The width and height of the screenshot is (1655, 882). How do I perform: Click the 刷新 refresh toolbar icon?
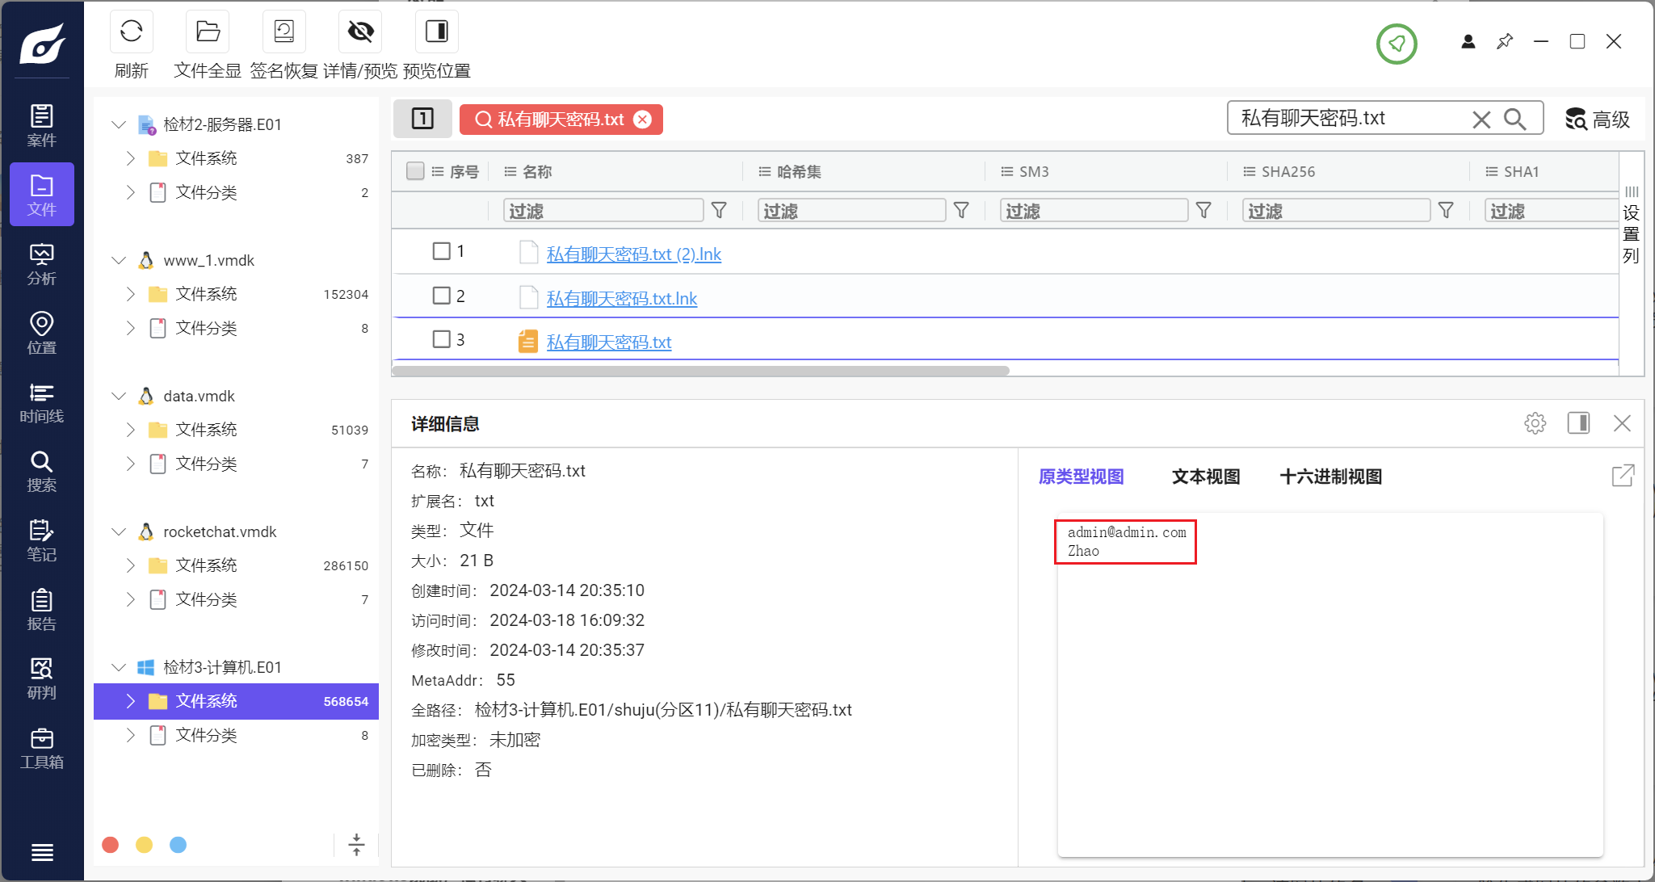131,31
